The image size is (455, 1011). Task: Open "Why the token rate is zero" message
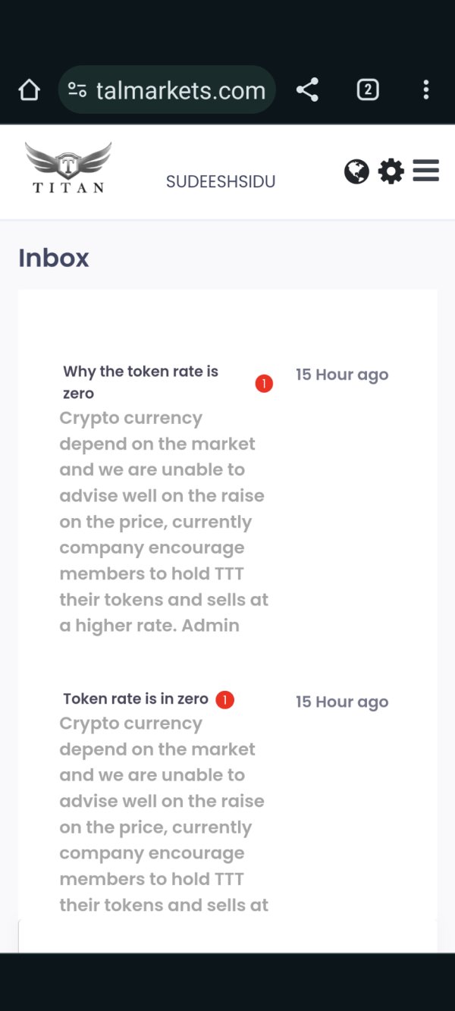(x=140, y=382)
